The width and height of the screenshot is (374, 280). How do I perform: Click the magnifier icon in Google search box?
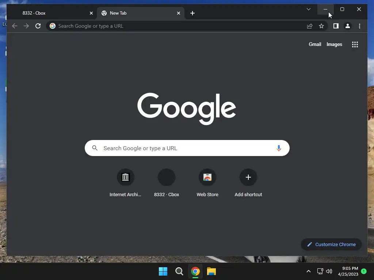pyautogui.click(x=95, y=148)
